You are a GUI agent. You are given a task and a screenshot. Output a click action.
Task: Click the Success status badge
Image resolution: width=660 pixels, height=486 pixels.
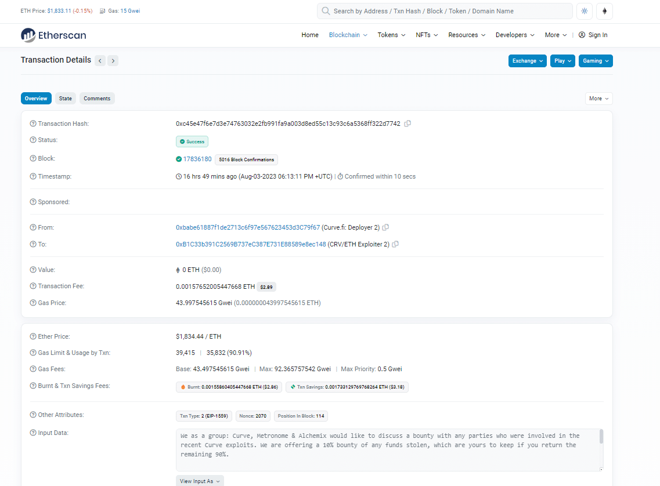[192, 142]
